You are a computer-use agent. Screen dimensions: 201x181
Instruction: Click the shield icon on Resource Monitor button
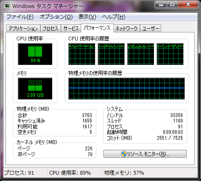click(x=124, y=154)
